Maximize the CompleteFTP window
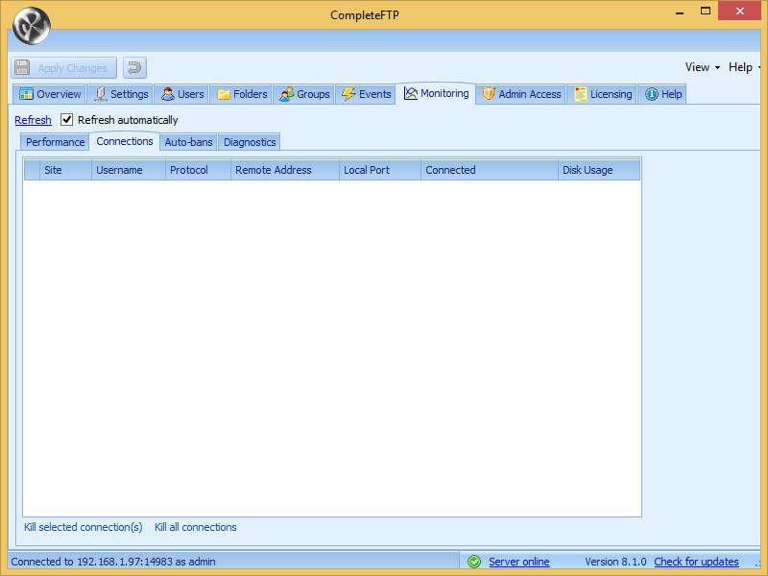Screen dimensions: 768x576 706,12
